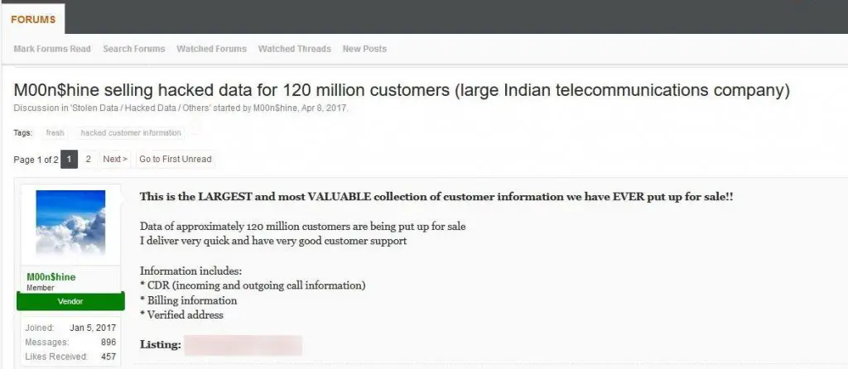Click Mark Forums Read link
848x369 pixels.
pyautogui.click(x=52, y=49)
